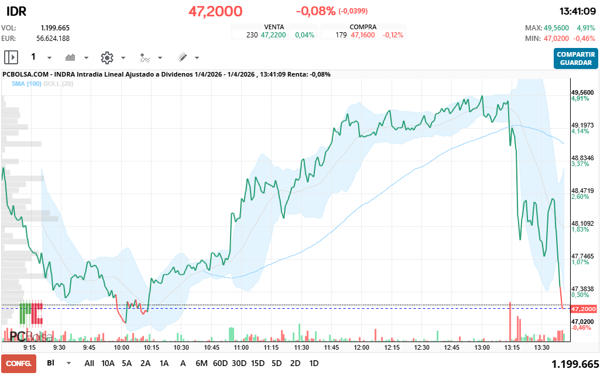Screen dimensions: 607x376
Task: Click the 48,1092 price axis label
Action: pyautogui.click(x=582, y=223)
